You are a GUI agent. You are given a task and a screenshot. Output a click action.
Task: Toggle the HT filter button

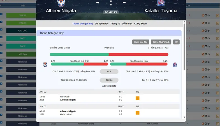click(176, 42)
